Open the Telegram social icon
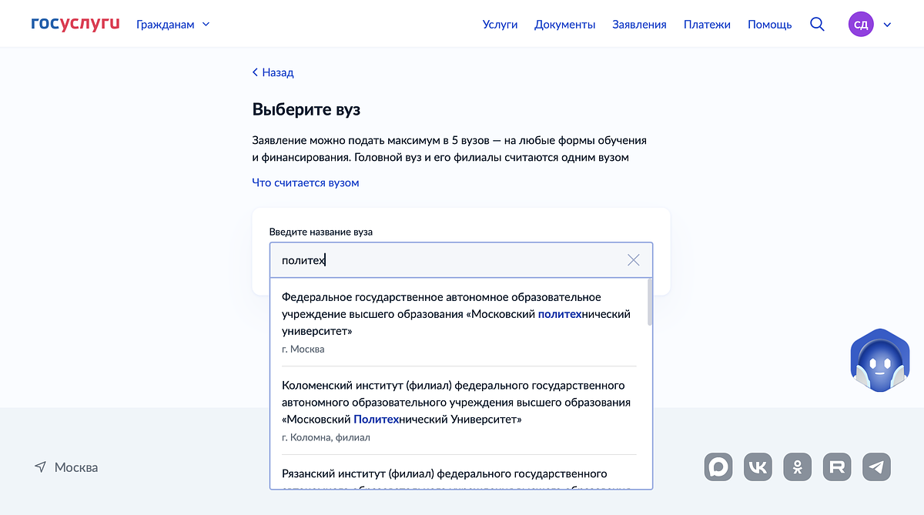924x515 pixels. coord(876,467)
